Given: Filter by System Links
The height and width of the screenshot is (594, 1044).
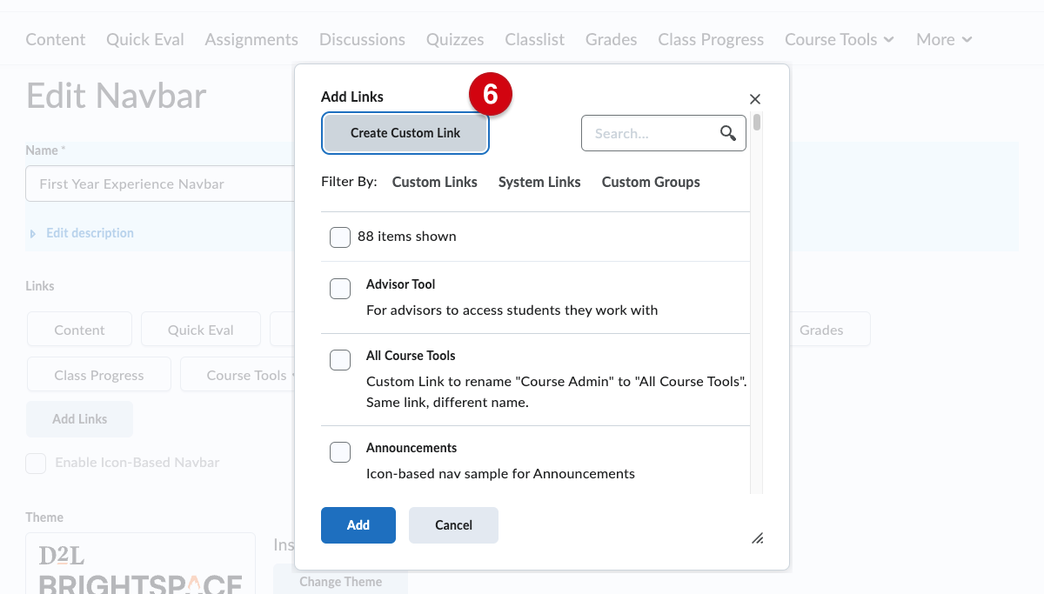Looking at the screenshot, I should [539, 182].
